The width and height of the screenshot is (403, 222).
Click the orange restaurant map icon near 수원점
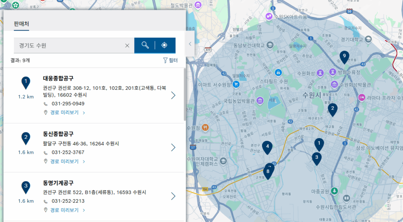tap(205, 127)
